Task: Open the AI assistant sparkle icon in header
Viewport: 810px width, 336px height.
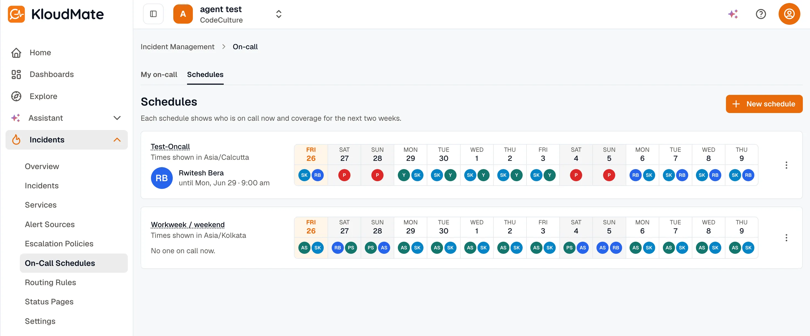Action: [733, 14]
